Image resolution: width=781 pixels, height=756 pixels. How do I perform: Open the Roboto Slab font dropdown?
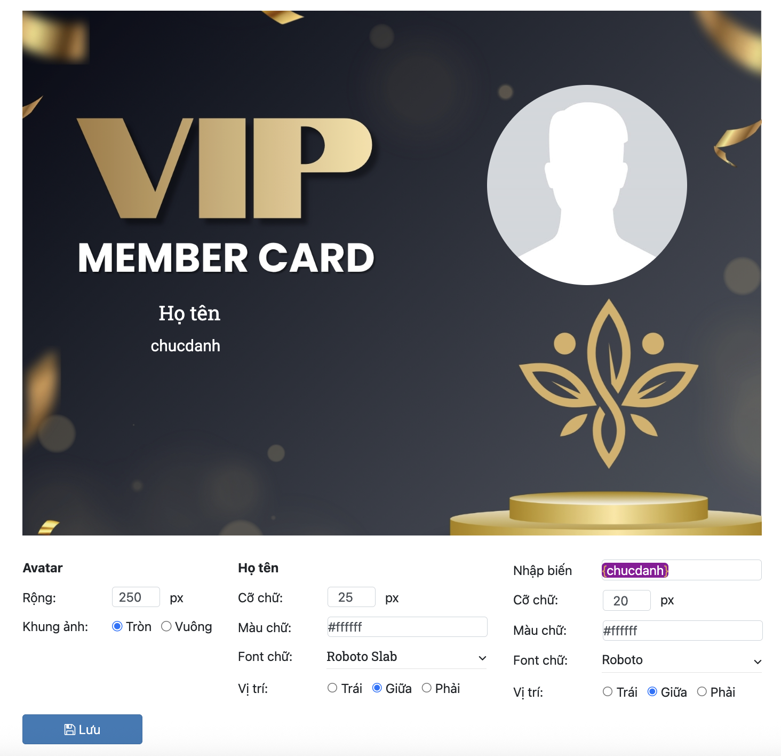(406, 657)
